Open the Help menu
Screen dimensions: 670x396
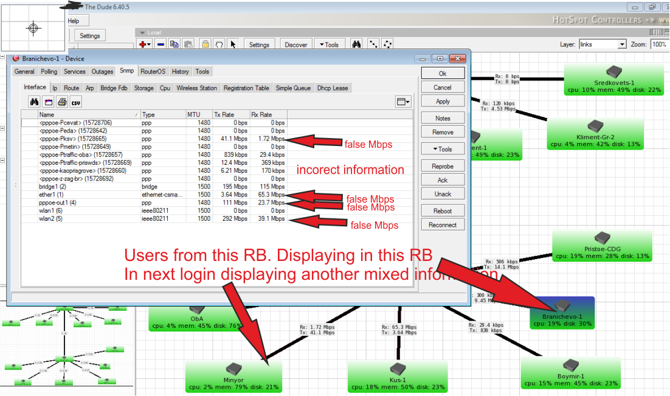[74, 21]
